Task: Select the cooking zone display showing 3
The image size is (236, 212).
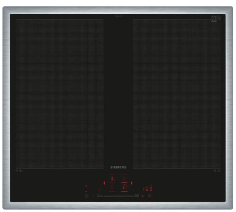Action: point(112,179)
